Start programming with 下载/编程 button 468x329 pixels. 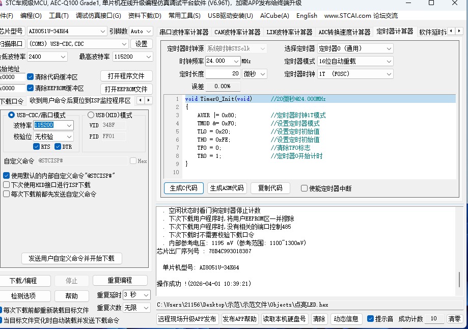point(24,281)
